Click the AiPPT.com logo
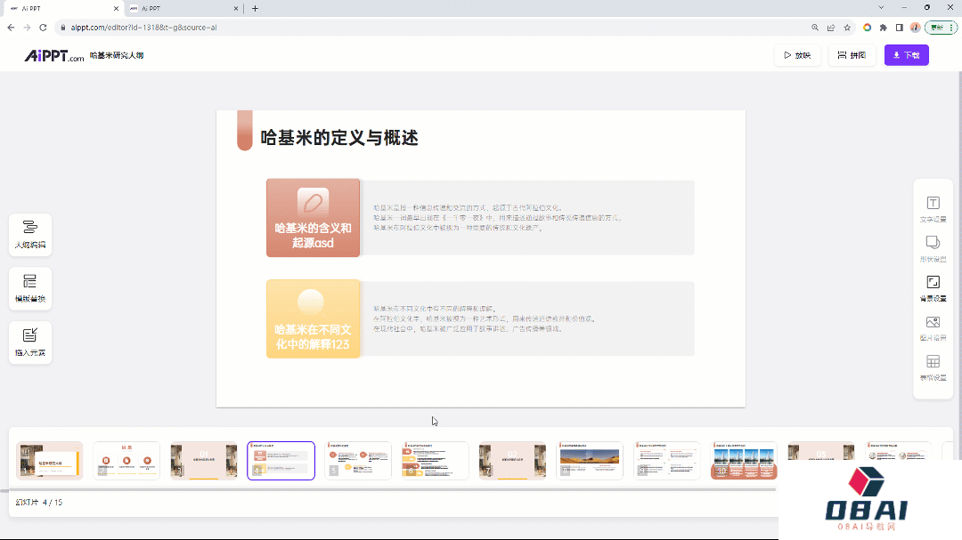The height and width of the screenshot is (540, 962). [x=54, y=54]
